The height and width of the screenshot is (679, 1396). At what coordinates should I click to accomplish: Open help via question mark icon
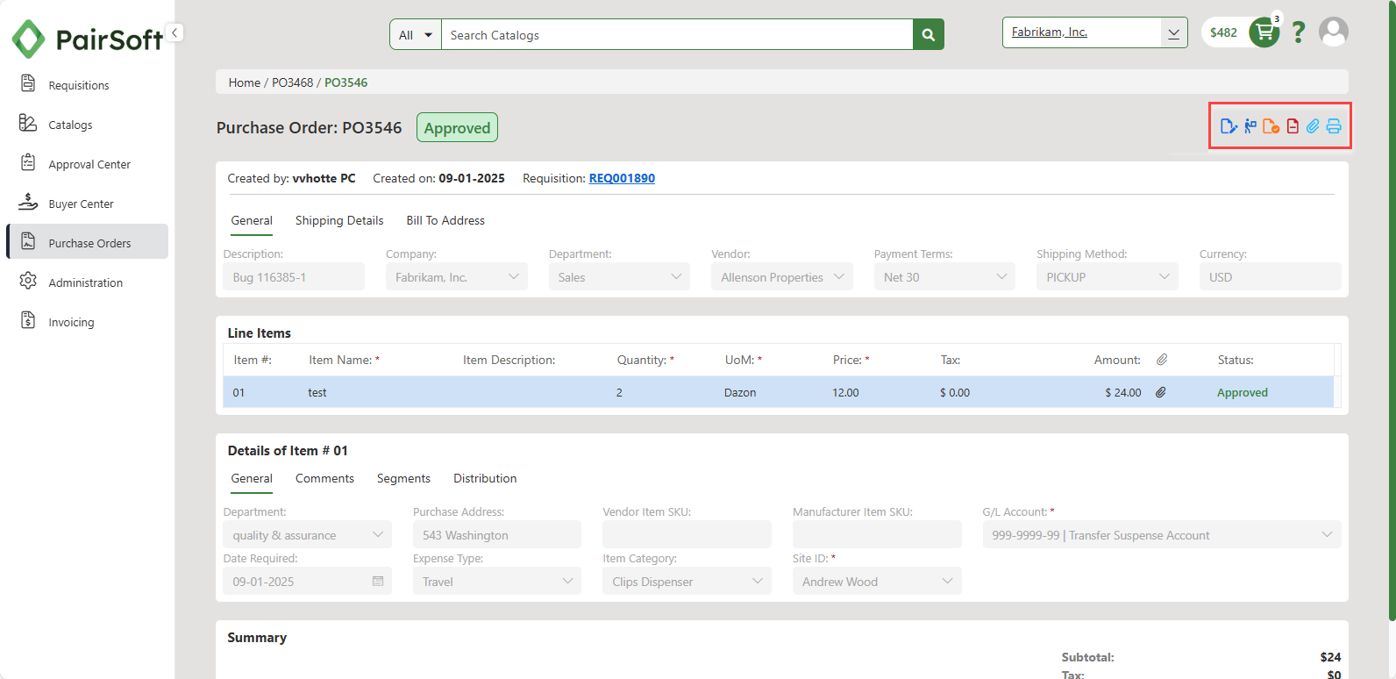[1299, 32]
